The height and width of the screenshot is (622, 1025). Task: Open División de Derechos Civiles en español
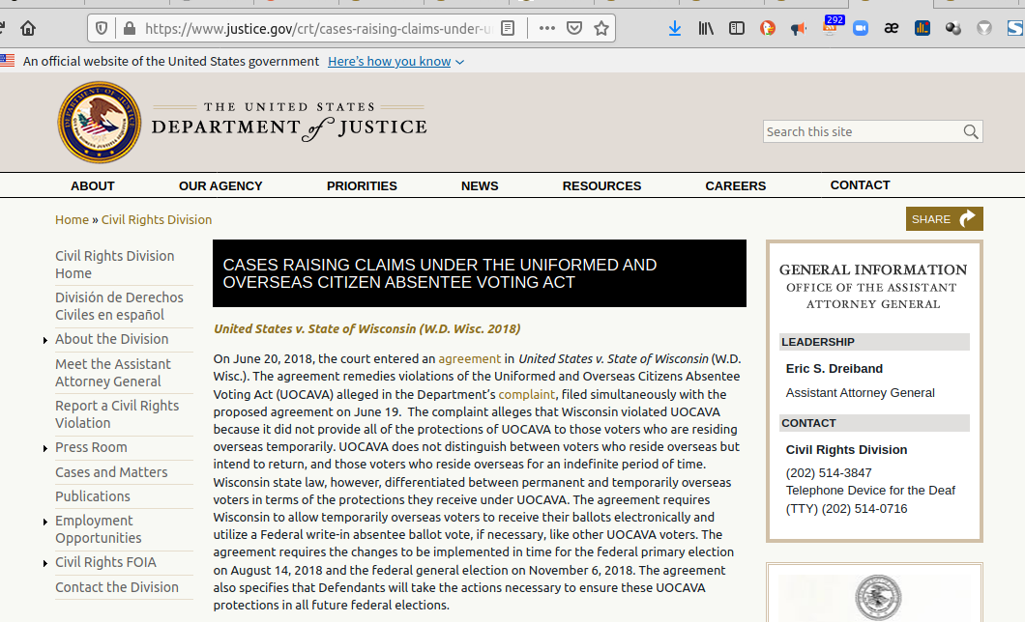click(119, 306)
